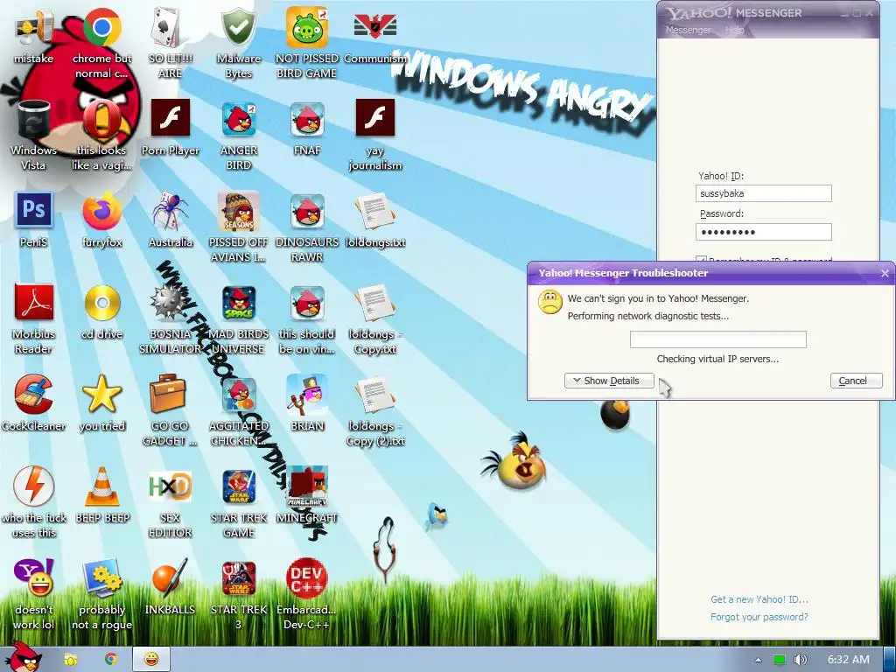This screenshot has width=896, height=672.
Task: Open the Opera icon 'this looks like a...'
Action: pyautogui.click(x=101, y=119)
